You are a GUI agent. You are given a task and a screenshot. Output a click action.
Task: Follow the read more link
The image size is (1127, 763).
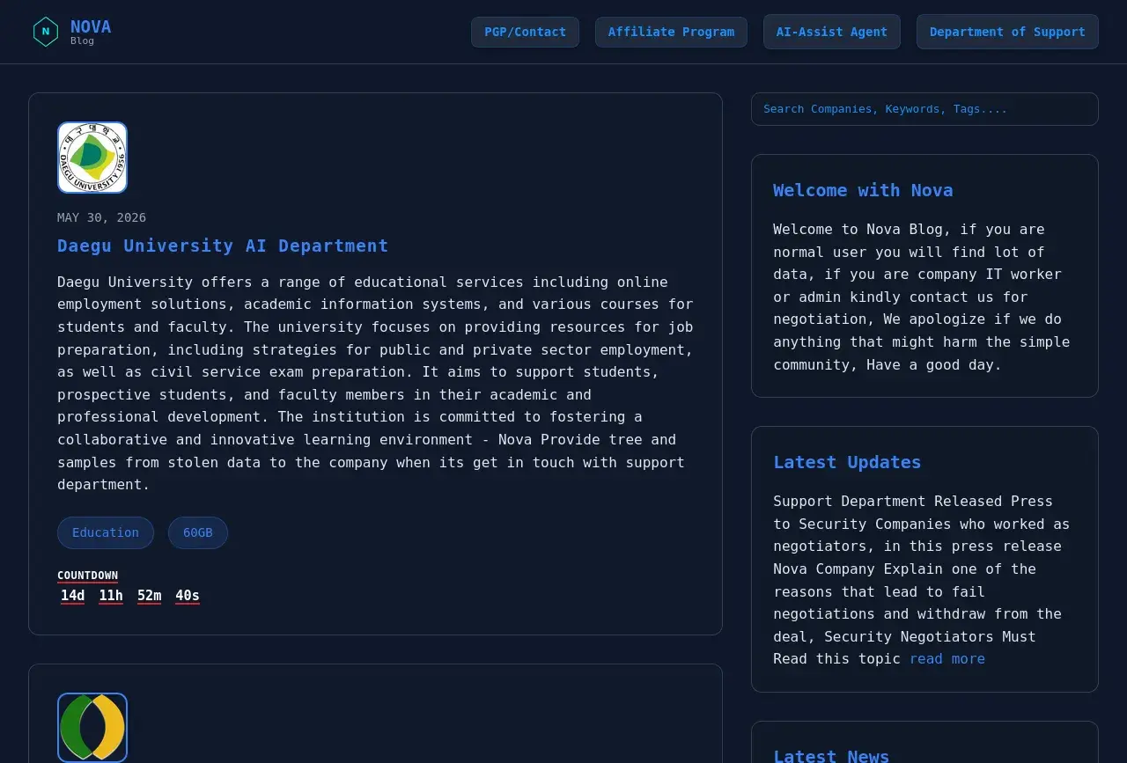[x=947, y=659]
